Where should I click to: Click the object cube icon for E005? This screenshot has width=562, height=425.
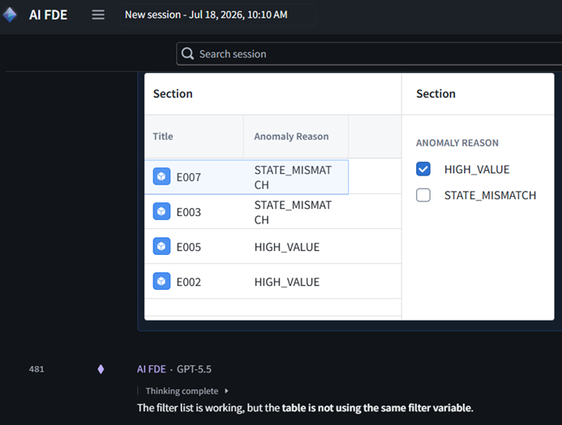(161, 246)
